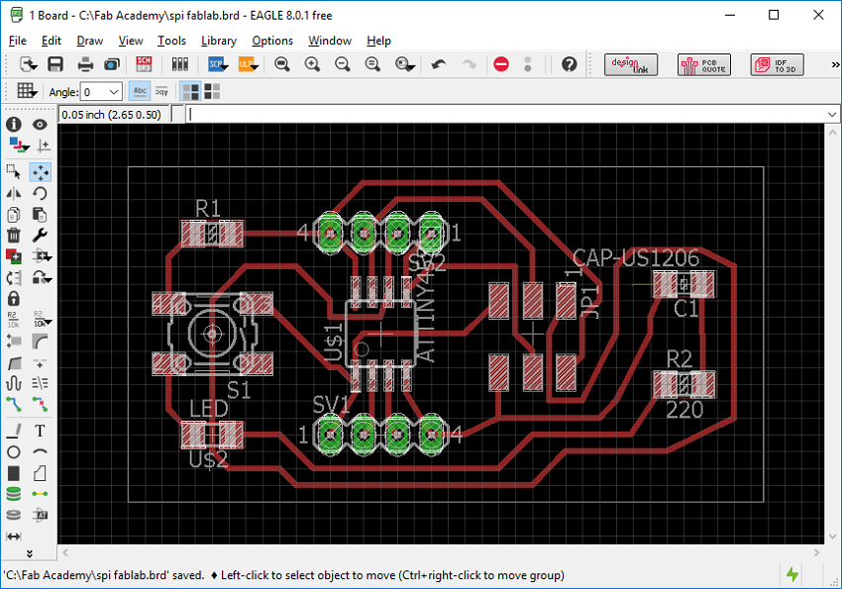Click the PCB Quote button

coord(703,64)
